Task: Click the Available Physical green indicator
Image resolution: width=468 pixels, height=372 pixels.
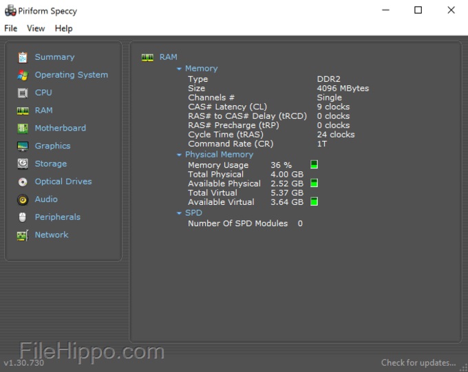Action: click(x=314, y=183)
